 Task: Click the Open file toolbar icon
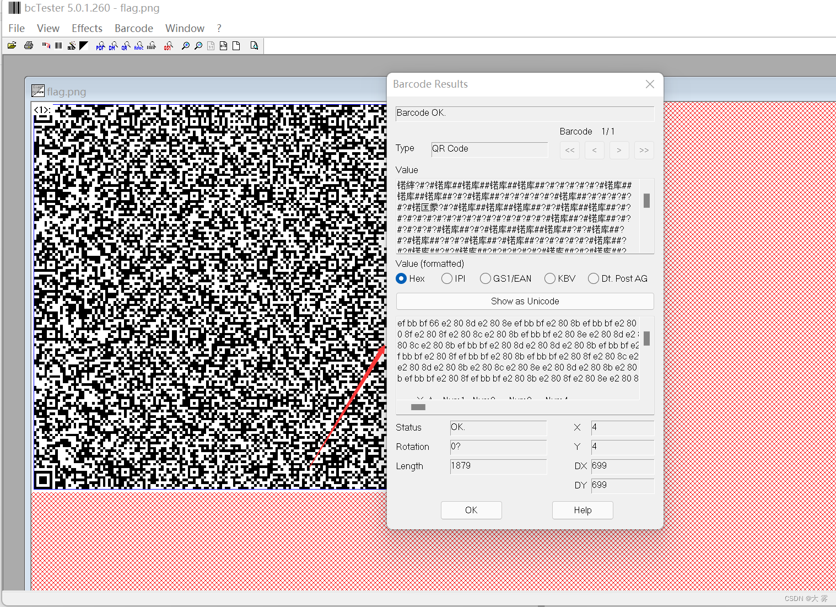click(12, 46)
